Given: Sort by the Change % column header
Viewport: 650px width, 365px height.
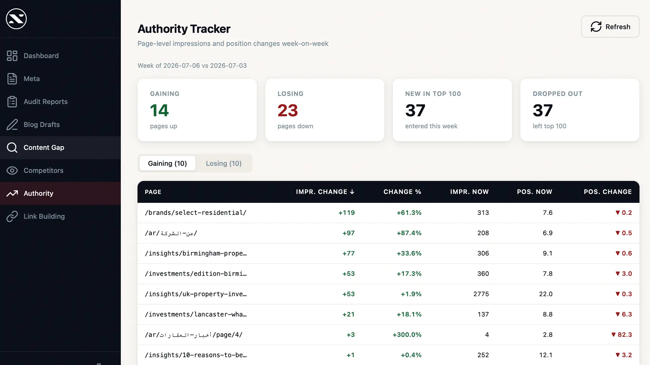Looking at the screenshot, I should click(402, 192).
